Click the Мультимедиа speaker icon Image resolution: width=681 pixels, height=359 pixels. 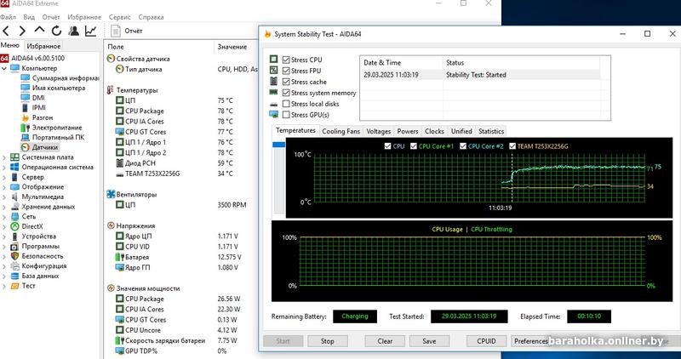click(x=14, y=197)
